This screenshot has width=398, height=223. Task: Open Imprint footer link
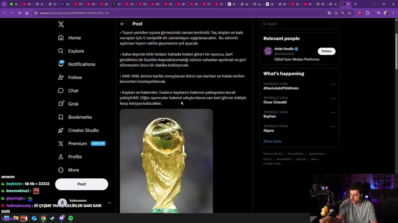tap(267, 159)
